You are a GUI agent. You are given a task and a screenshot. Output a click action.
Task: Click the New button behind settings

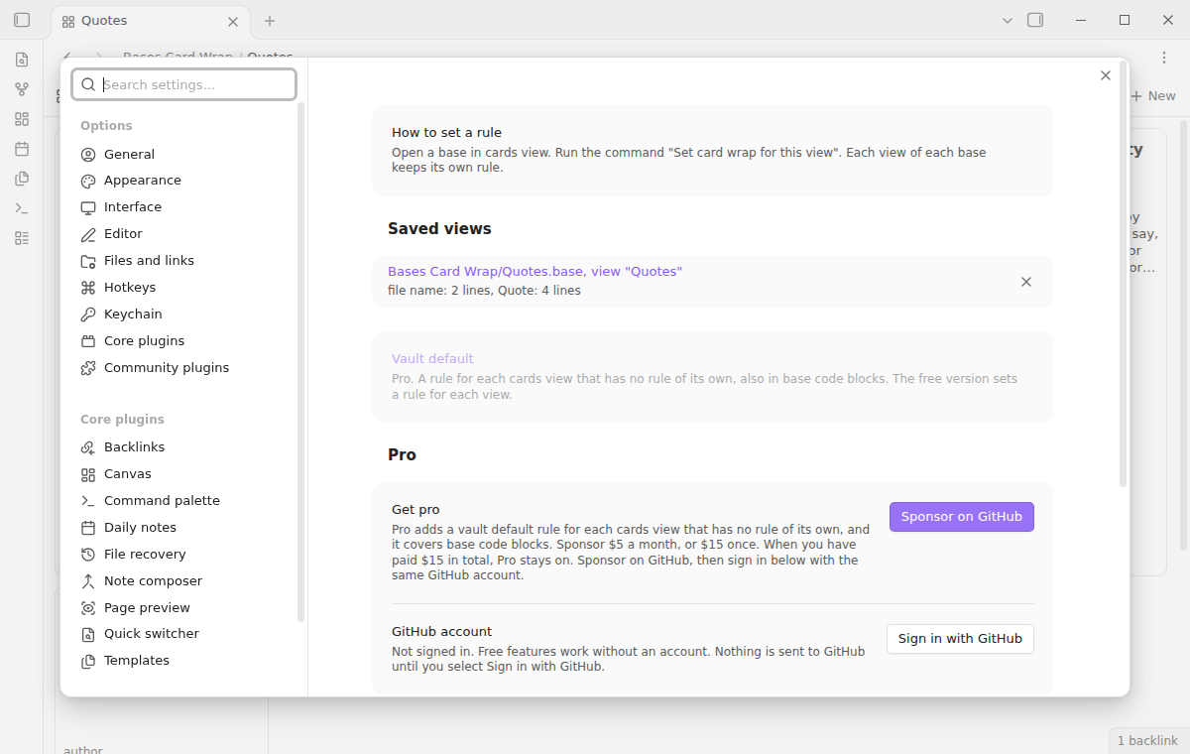coord(1153,96)
